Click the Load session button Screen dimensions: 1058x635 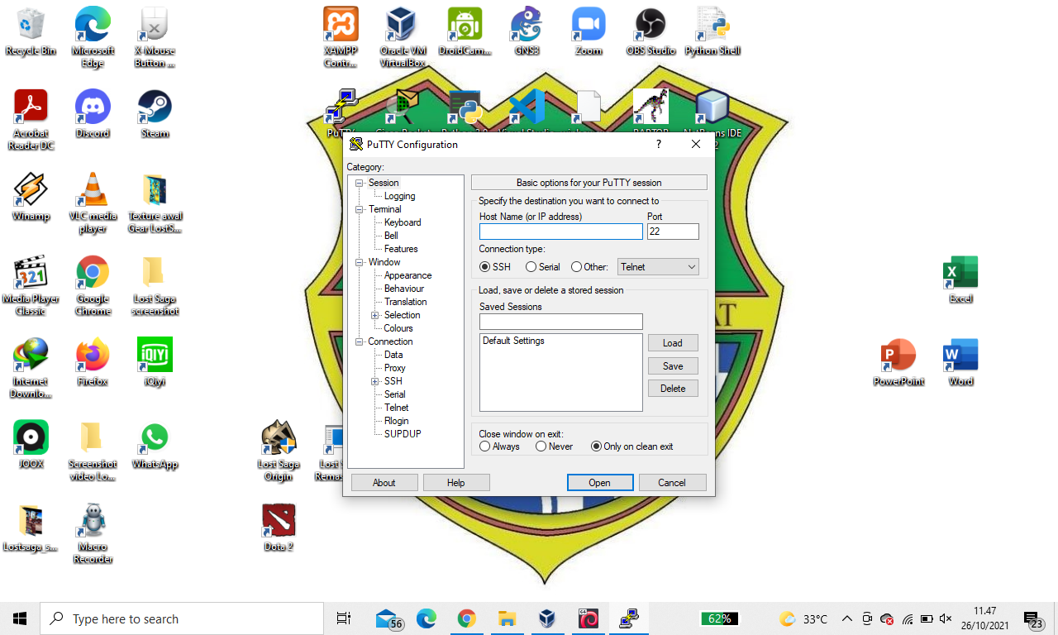673,343
